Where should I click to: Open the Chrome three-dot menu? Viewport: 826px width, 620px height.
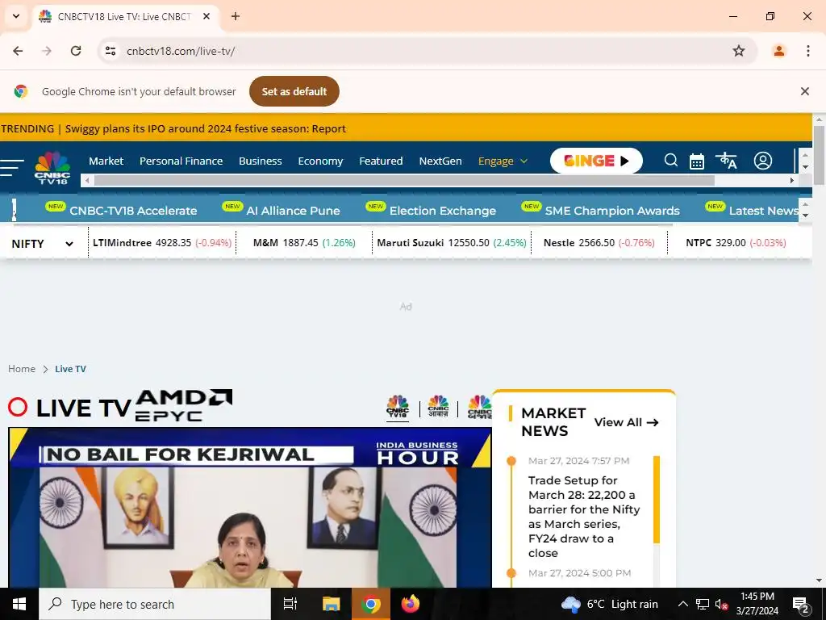pyautogui.click(x=808, y=51)
